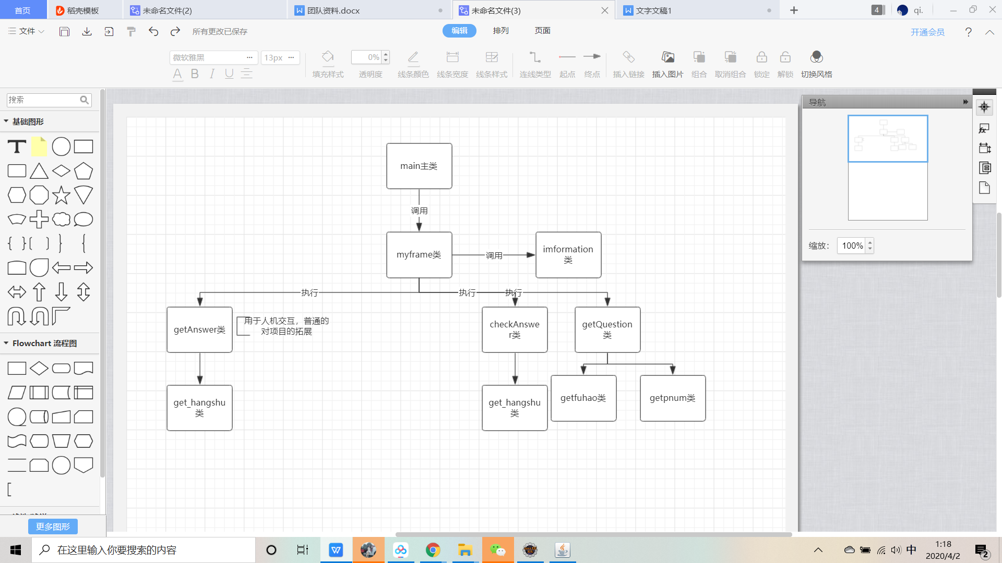Image resolution: width=1002 pixels, height=563 pixels.
Task: Toggle underline text formatting
Action: (x=229, y=74)
